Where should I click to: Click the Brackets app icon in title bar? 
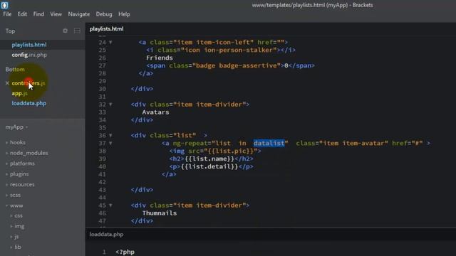(5, 5)
